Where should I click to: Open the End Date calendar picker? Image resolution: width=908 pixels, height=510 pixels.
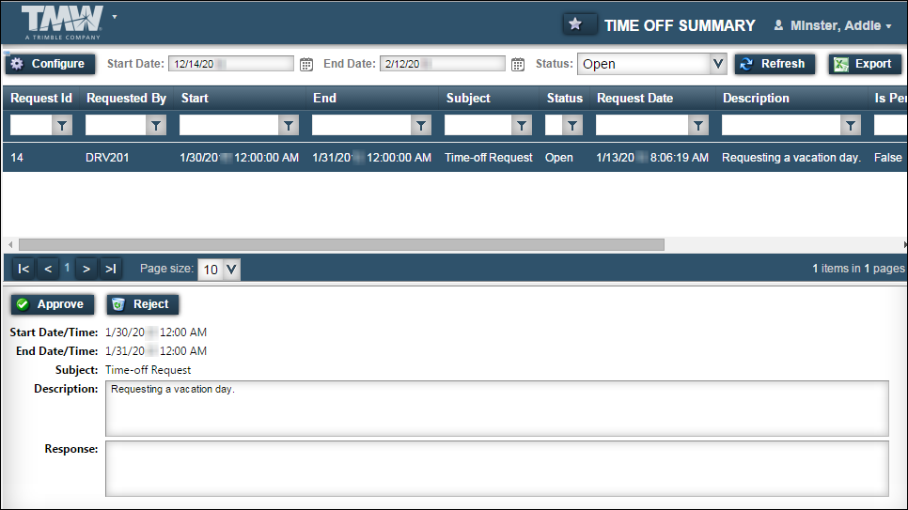518,64
